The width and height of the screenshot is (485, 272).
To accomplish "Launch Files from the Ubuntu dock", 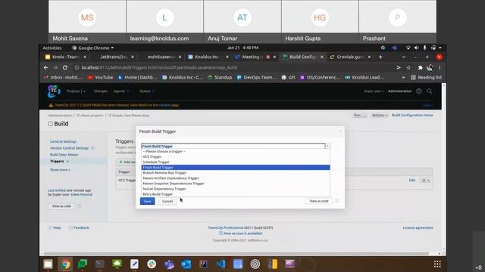I will tap(48, 264).
